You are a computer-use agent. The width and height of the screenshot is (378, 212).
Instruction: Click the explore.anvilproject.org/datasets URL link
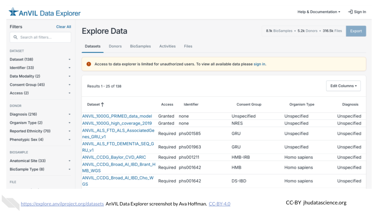62,204
